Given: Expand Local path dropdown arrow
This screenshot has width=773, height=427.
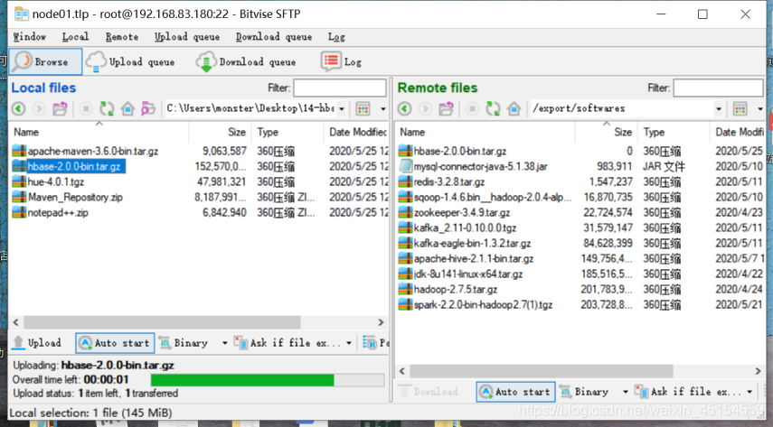Looking at the screenshot, I should [x=342, y=109].
